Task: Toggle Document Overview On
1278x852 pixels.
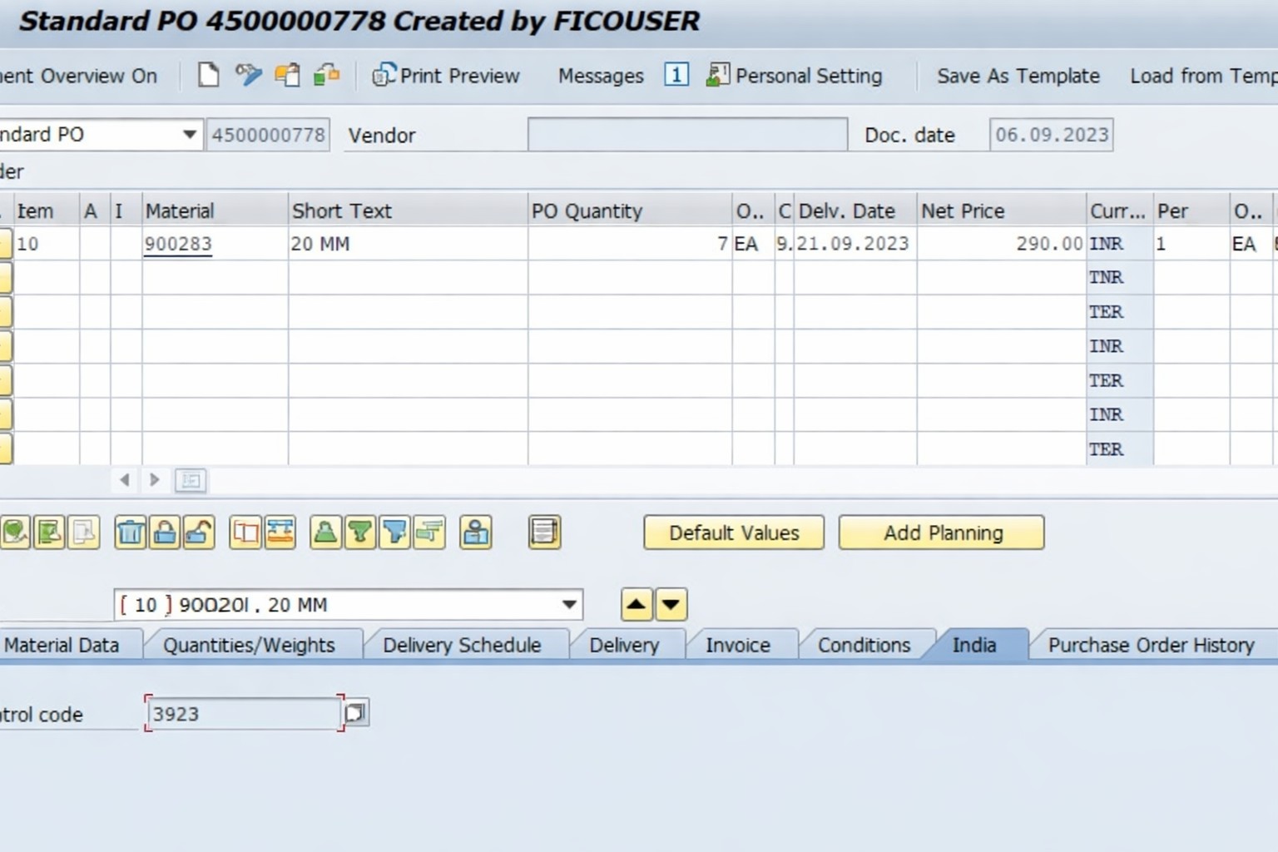Action: point(78,76)
